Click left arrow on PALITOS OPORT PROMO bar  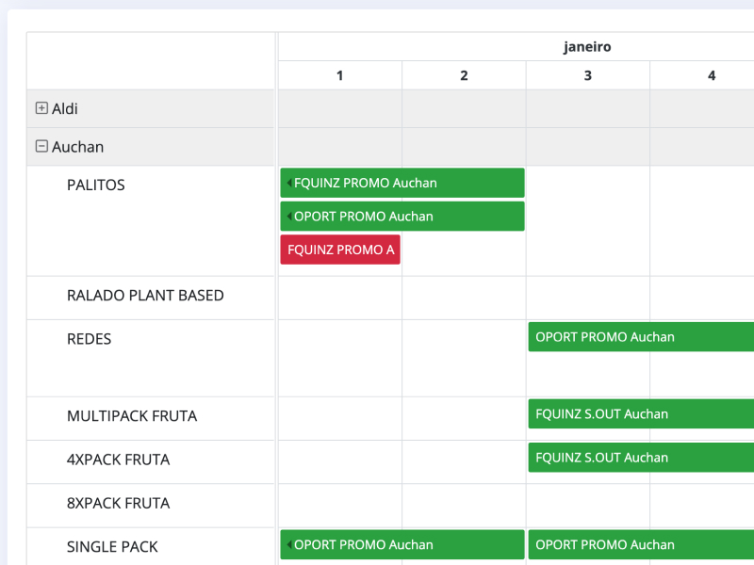[x=288, y=216]
